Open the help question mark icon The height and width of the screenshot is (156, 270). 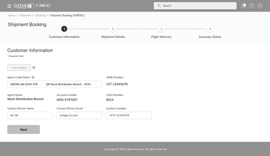pos(252,6)
